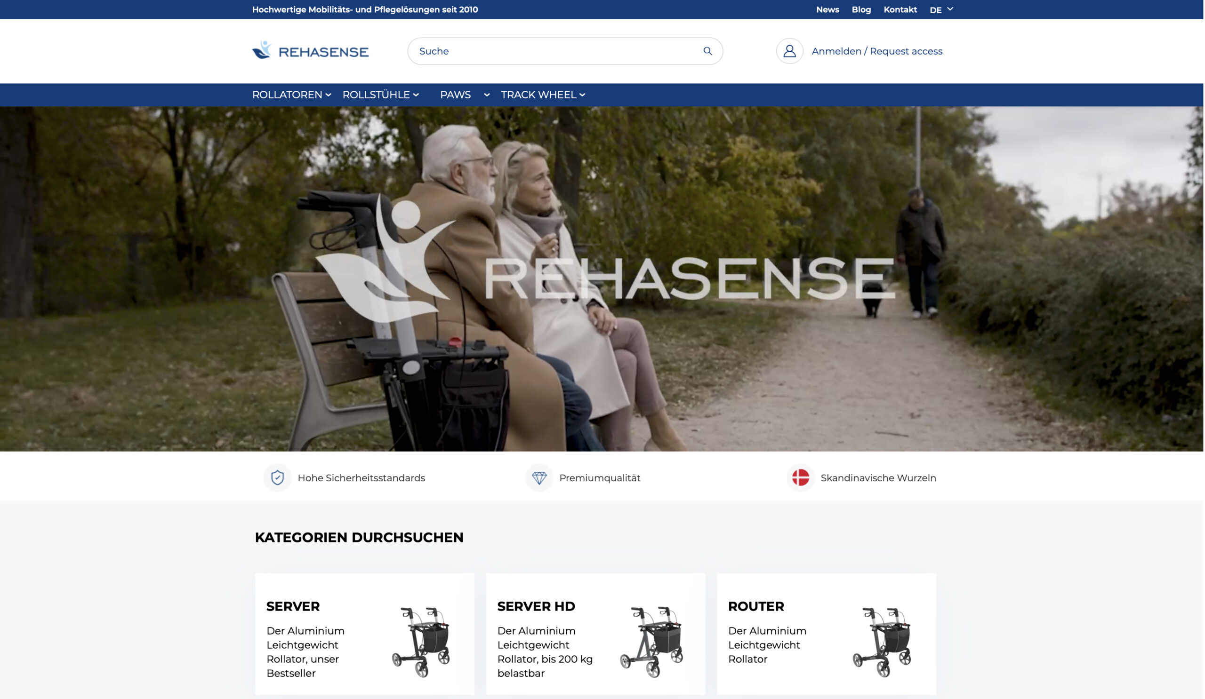Click the Rehasense logo in header
This screenshot has height=699, width=1205.
coord(310,50)
